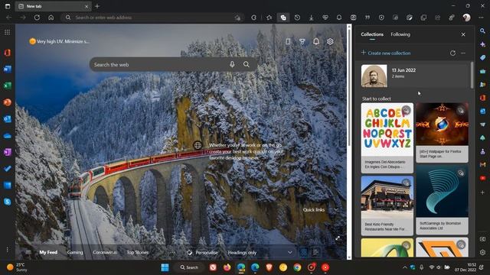Open notifications bell on new tab page
The height and width of the screenshot is (275, 490).
[316, 41]
